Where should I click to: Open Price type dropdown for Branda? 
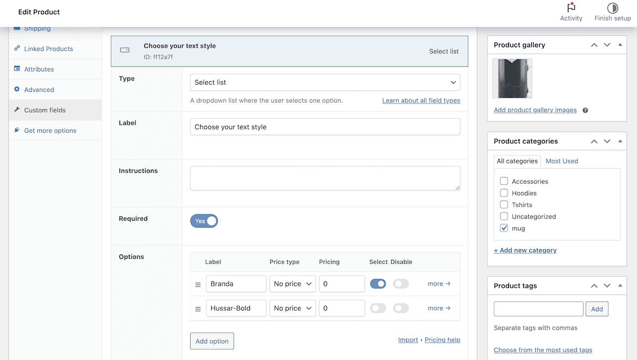[292, 284]
